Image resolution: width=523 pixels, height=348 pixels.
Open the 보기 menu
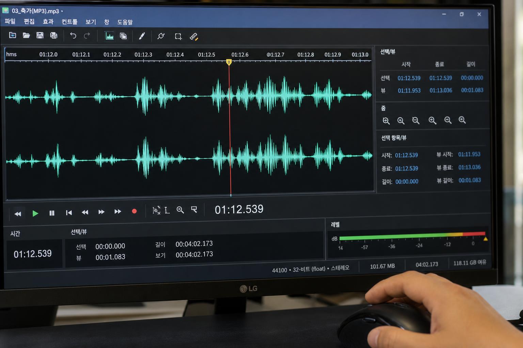pyautogui.click(x=91, y=22)
